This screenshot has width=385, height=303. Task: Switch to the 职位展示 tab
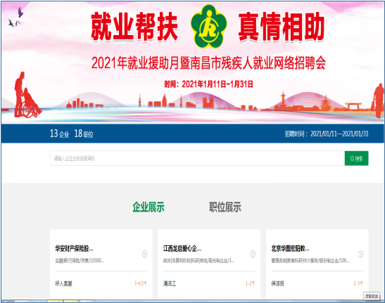click(225, 207)
